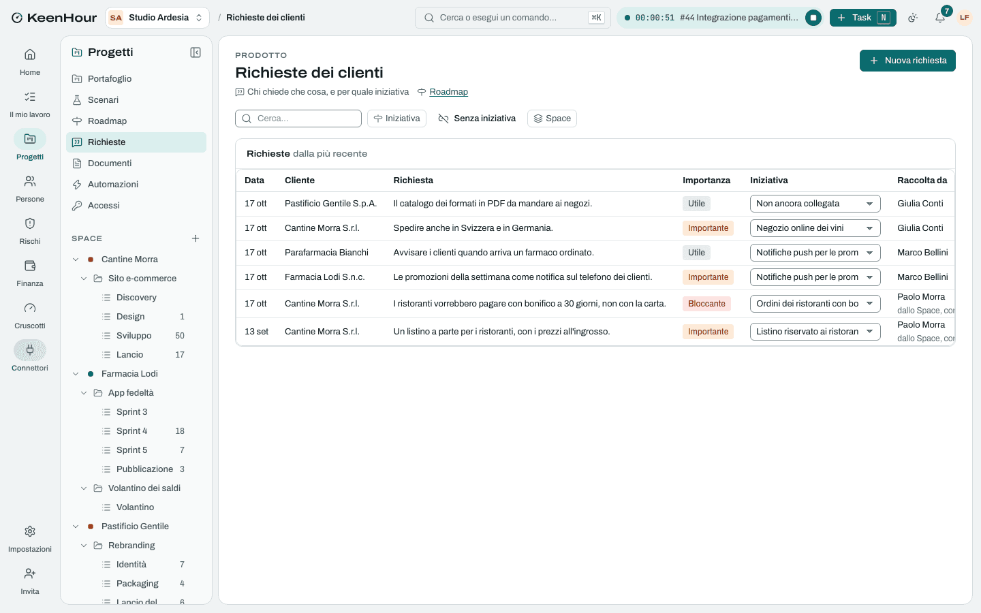
Task: Open Rischi shield icon
Action: 30,223
